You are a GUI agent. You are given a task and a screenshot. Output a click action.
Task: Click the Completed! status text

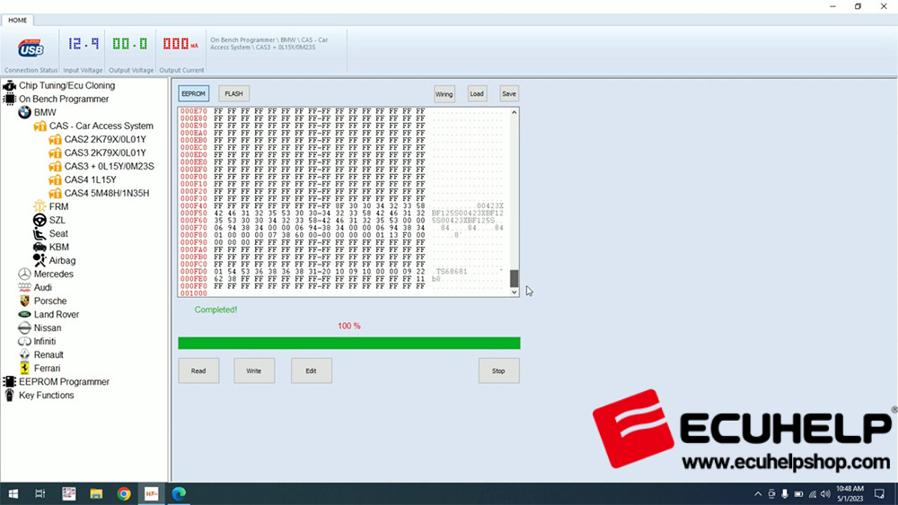tap(216, 309)
